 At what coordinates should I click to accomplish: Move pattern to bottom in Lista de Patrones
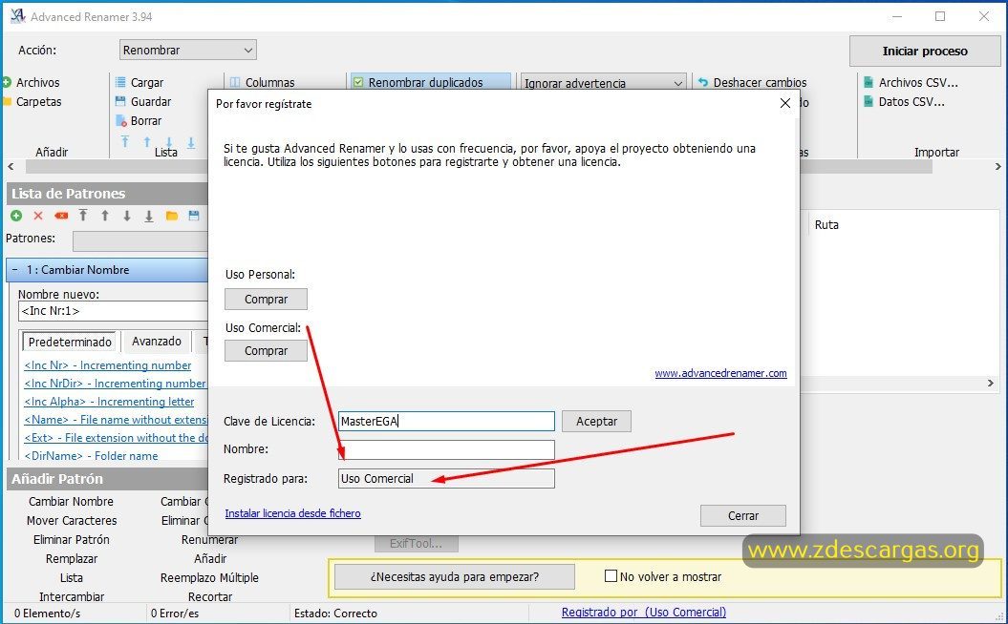click(x=148, y=217)
